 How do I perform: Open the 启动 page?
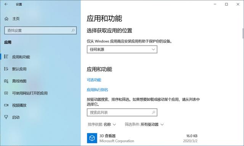(x=40, y=117)
